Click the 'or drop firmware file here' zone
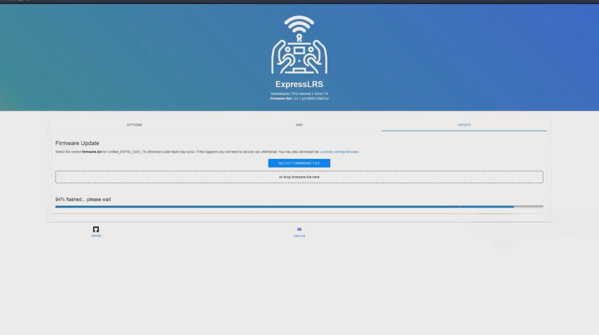599x335 pixels. pyautogui.click(x=299, y=177)
